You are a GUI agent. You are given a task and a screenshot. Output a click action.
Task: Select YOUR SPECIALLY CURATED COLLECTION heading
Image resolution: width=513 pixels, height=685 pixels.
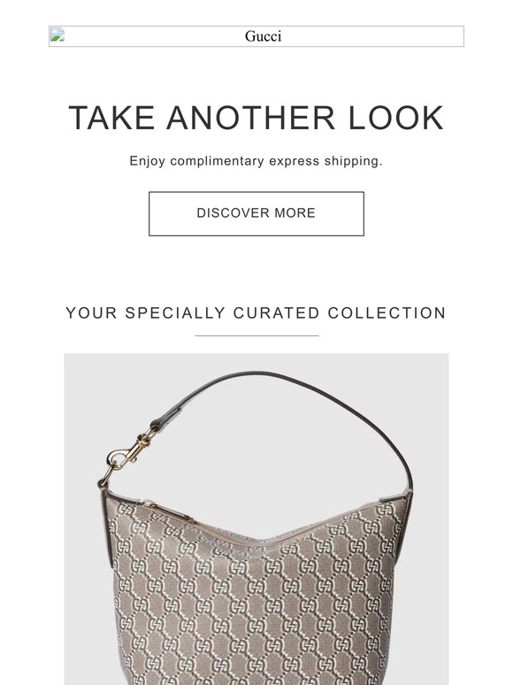point(256,312)
